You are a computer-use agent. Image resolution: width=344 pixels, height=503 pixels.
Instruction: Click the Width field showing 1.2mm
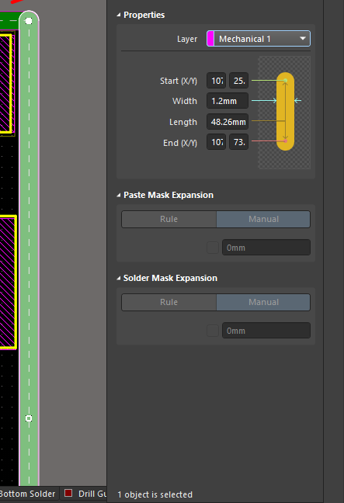coord(228,101)
